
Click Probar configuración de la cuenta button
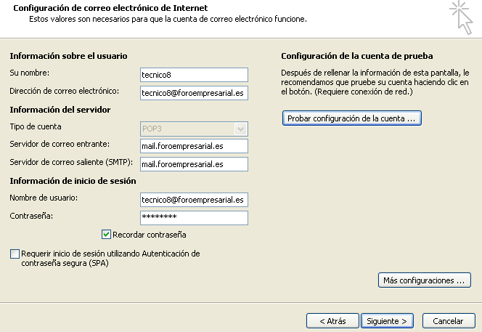[x=351, y=118]
